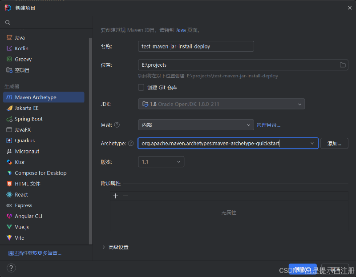Select the Java project type icon
The height and width of the screenshot is (277, 356).
click(9, 37)
